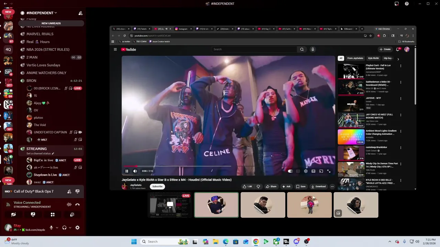Mute the YouTube video volume
Viewport: 440px width, 247px height.
point(135,171)
